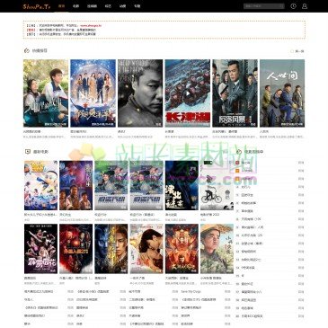328x328 pixels.
Task: Open the 专题 navigation tab
Action: (137, 6)
